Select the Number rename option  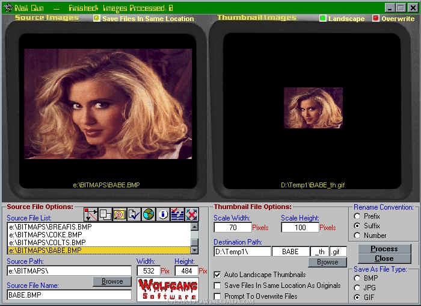(x=357, y=236)
